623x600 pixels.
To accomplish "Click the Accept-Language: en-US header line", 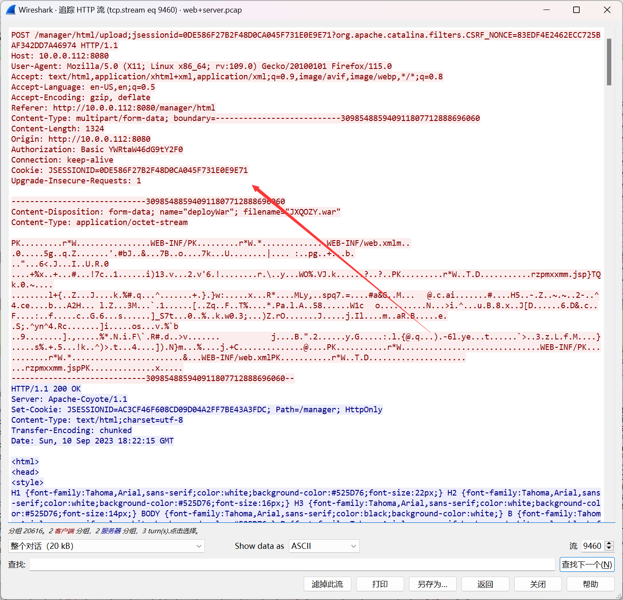I will (x=83, y=87).
